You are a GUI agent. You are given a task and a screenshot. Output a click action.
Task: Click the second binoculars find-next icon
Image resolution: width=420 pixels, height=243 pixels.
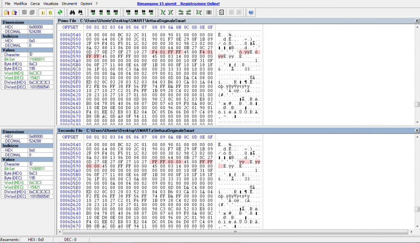point(80,13)
